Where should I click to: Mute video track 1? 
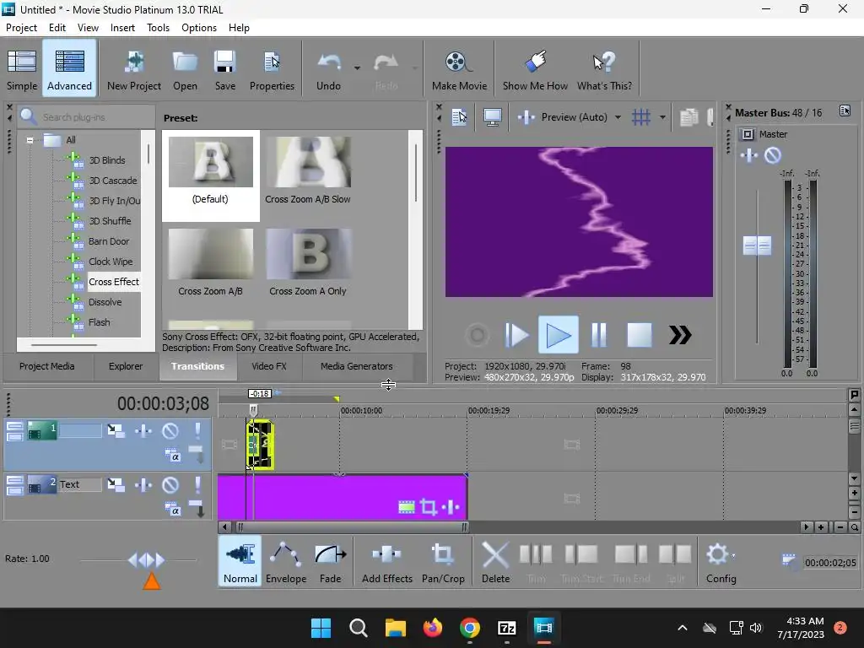click(x=170, y=430)
